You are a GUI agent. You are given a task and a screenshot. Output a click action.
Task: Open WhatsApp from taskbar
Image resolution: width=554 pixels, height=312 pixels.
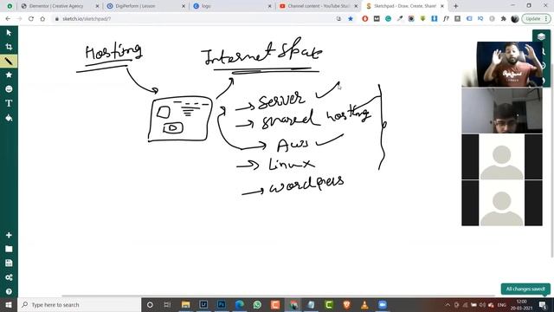pos(257,304)
